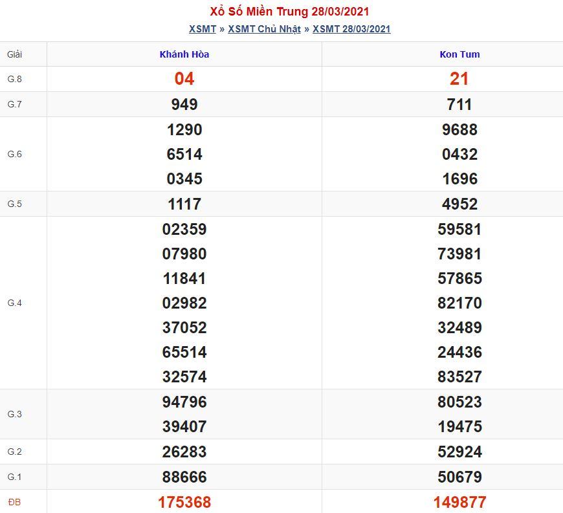
Task: Click the title Xổ Số Miền Trung 28/03/2021
Action: pos(289,12)
